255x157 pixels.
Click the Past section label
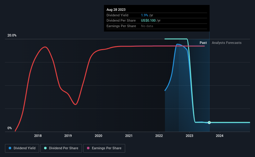pos(203,43)
